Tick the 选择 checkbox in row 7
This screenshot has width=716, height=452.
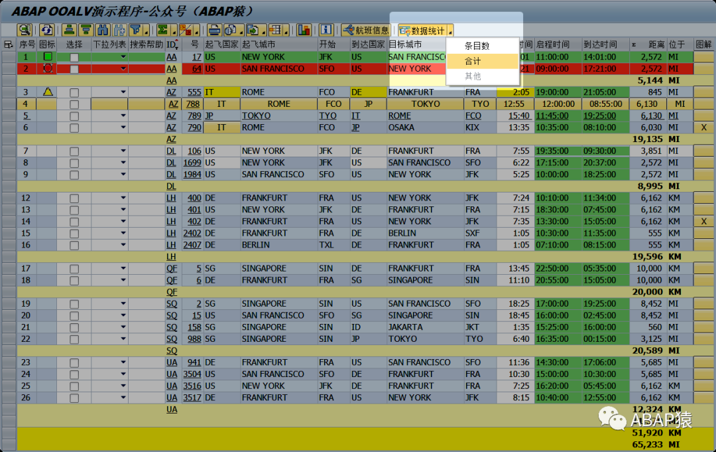pos(74,151)
